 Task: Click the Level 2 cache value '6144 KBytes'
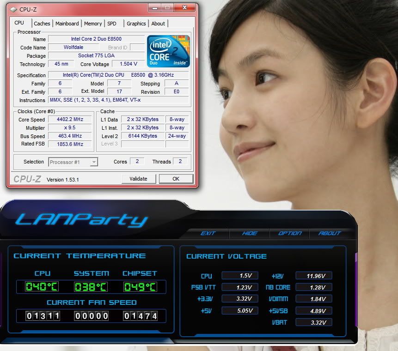point(143,136)
